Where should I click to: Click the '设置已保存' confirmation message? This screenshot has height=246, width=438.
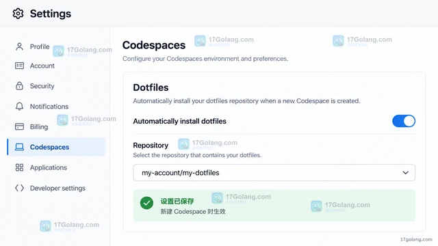tap(177, 201)
